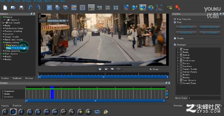Switch to the Console tab
Viewport: 224px width, 116px height.
pyautogui.click(x=5, y=106)
